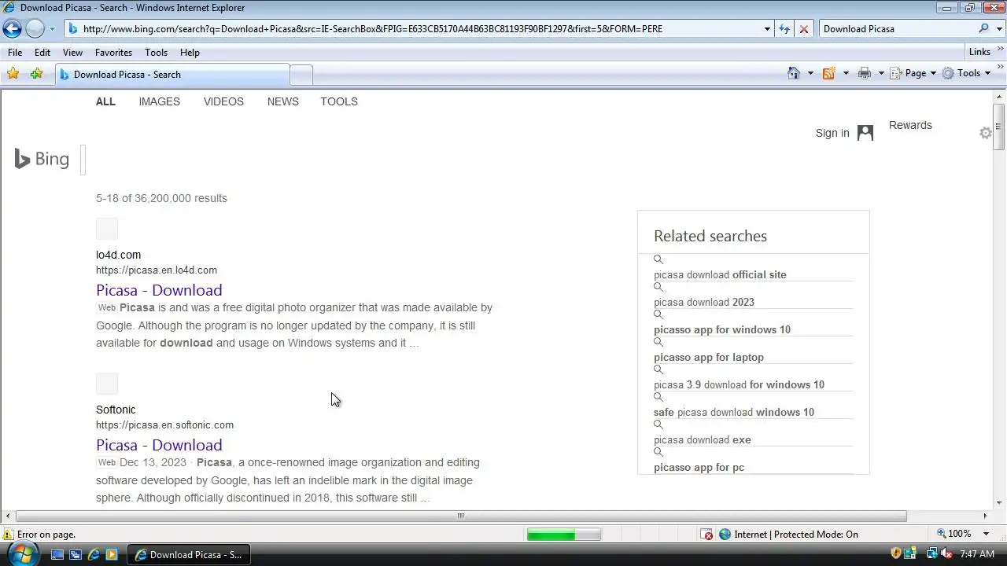Click the vertical scrollbar down arrow
The height and width of the screenshot is (566, 1007).
coord(998,503)
